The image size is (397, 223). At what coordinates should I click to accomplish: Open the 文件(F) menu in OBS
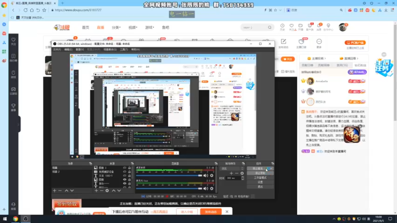click(x=57, y=50)
